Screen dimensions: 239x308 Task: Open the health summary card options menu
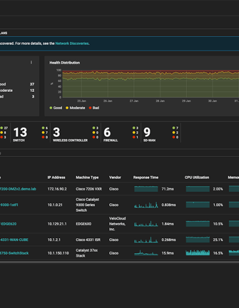click(31, 63)
